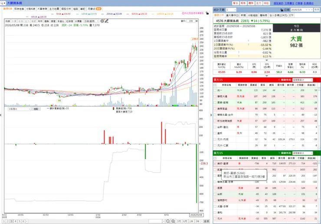Click the 5MA legend line swatch
Image resolution: width=321 pixels, height=224 pixels.
point(52,14)
